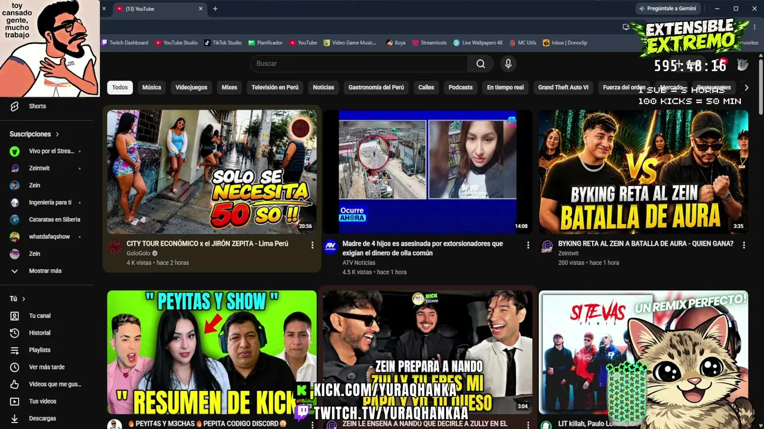Play the Ocurre Ahora news thumbnail

(427, 172)
